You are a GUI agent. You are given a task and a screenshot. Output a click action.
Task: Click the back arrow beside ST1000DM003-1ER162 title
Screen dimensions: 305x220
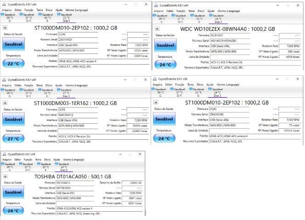5,103
